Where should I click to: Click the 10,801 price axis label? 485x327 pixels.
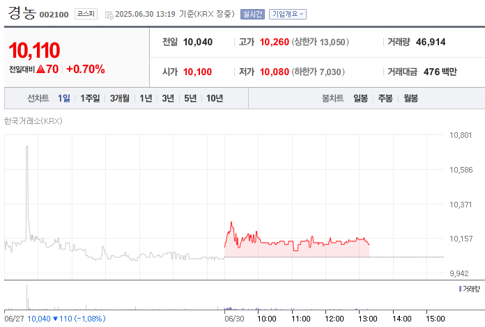pyautogui.click(x=461, y=135)
